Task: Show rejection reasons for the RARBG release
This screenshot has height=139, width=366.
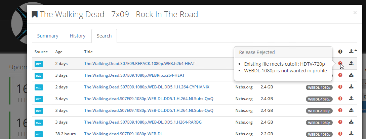Action: [340, 122]
